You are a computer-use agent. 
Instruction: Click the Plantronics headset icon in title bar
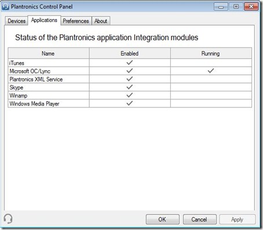click(6, 6)
